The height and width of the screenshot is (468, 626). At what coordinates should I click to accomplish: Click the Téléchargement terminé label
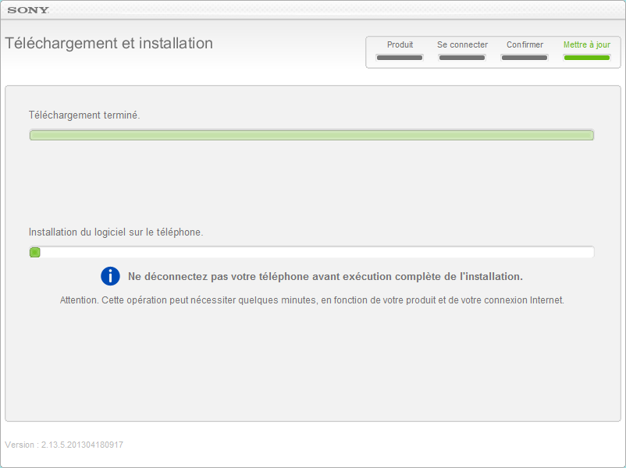[84, 115]
